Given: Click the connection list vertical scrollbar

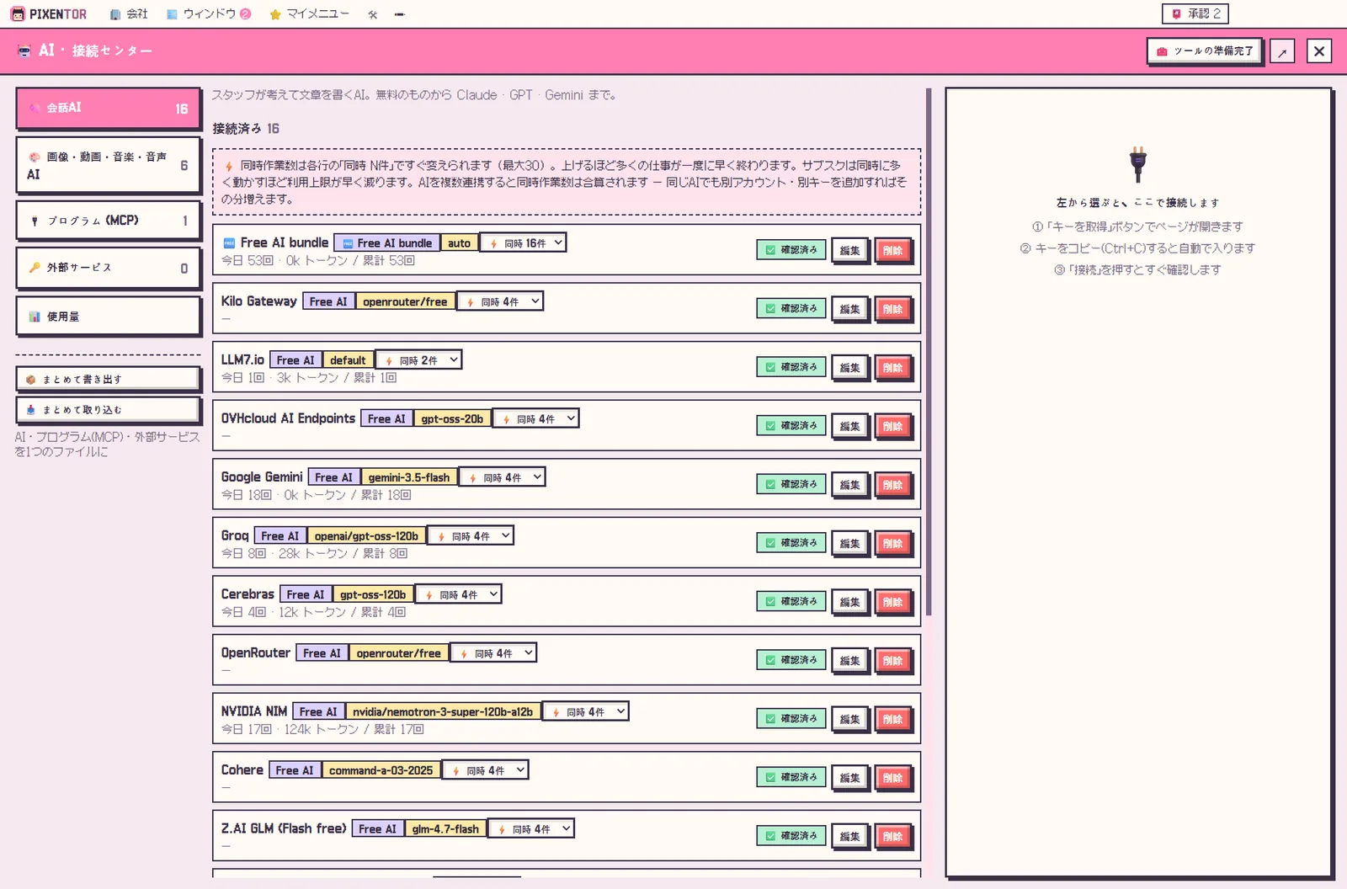Looking at the screenshot, I should point(929,351).
